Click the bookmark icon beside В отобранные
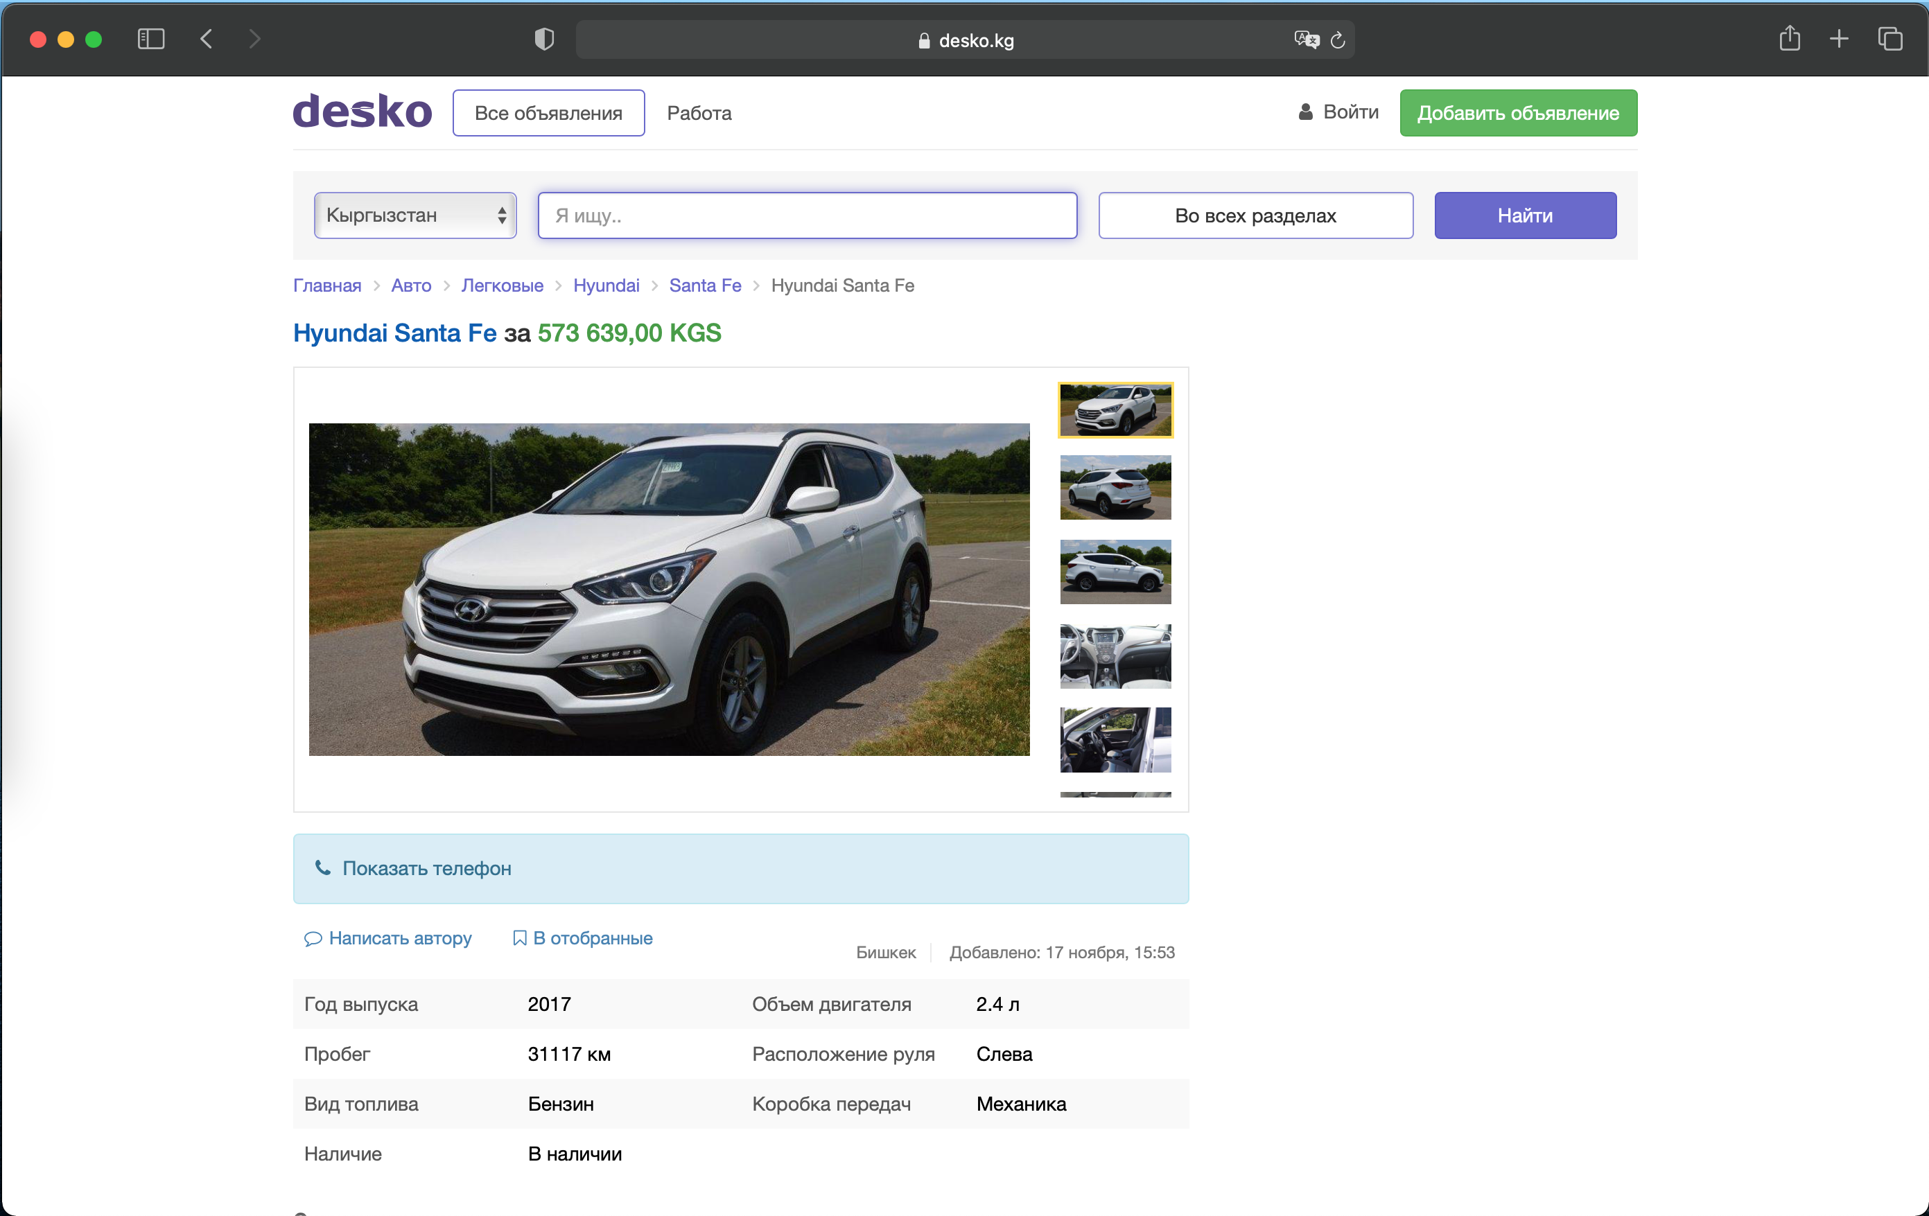The image size is (1929, 1216). [x=520, y=938]
